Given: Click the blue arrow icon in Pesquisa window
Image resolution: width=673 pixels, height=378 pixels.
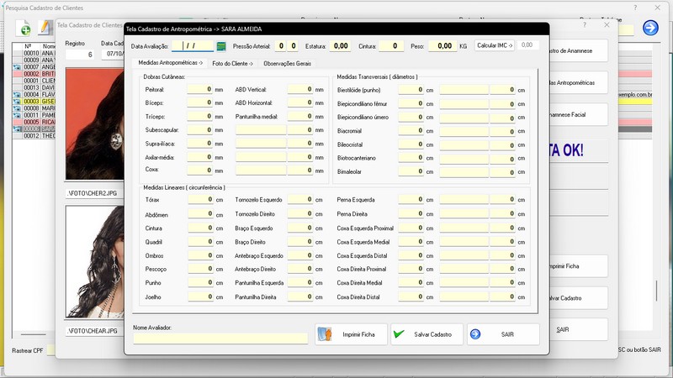Looking at the screenshot, I should [x=650, y=28].
